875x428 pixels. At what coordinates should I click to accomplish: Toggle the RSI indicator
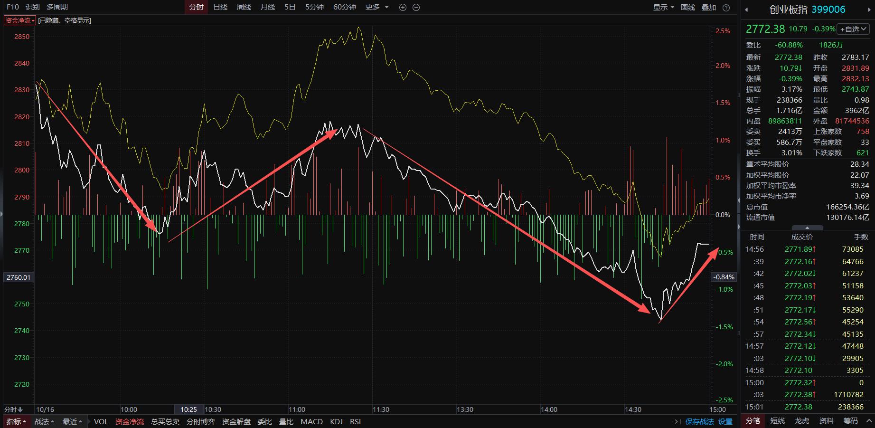[355, 421]
